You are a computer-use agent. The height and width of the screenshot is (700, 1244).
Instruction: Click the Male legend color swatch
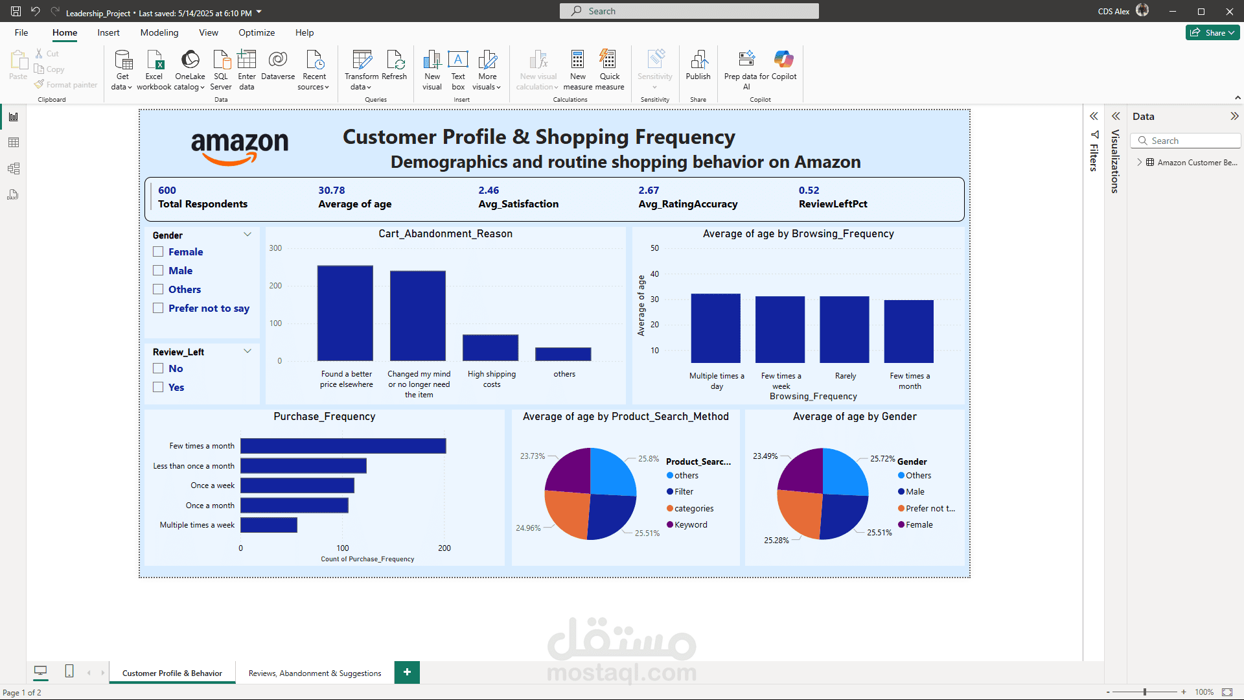901,492
